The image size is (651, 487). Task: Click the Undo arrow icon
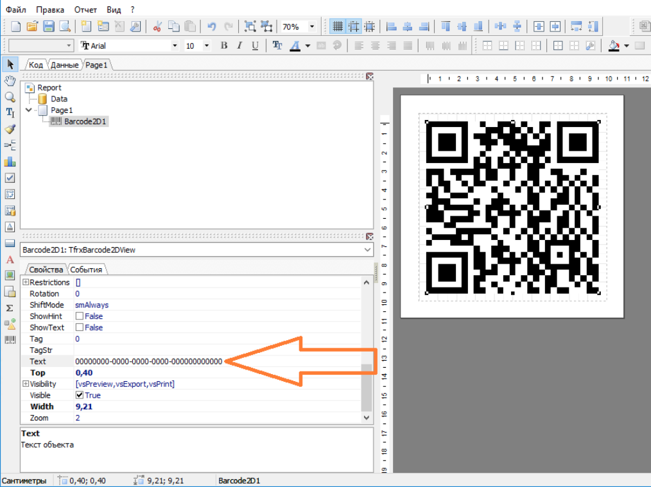click(212, 26)
